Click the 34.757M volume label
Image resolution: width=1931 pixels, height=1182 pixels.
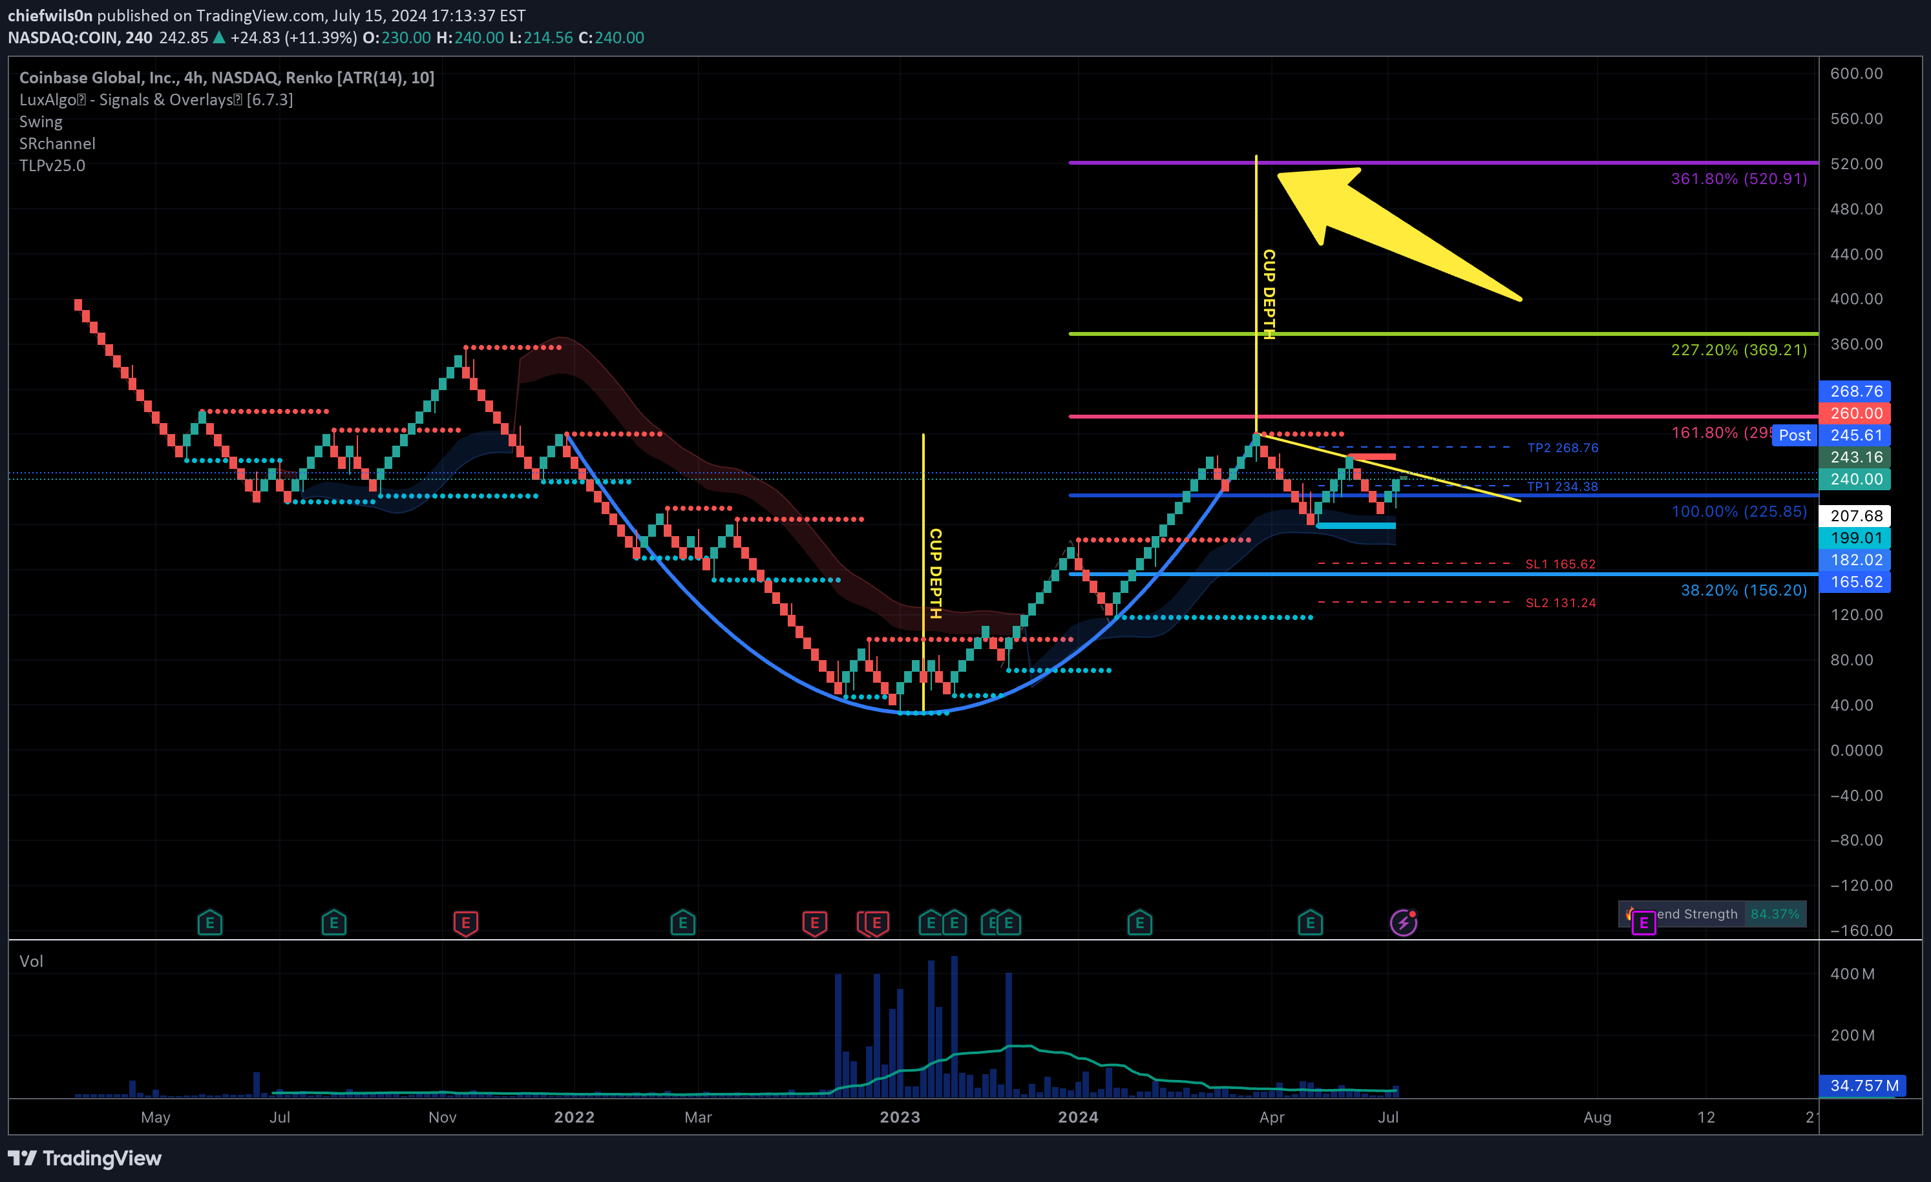[x=1864, y=1086]
